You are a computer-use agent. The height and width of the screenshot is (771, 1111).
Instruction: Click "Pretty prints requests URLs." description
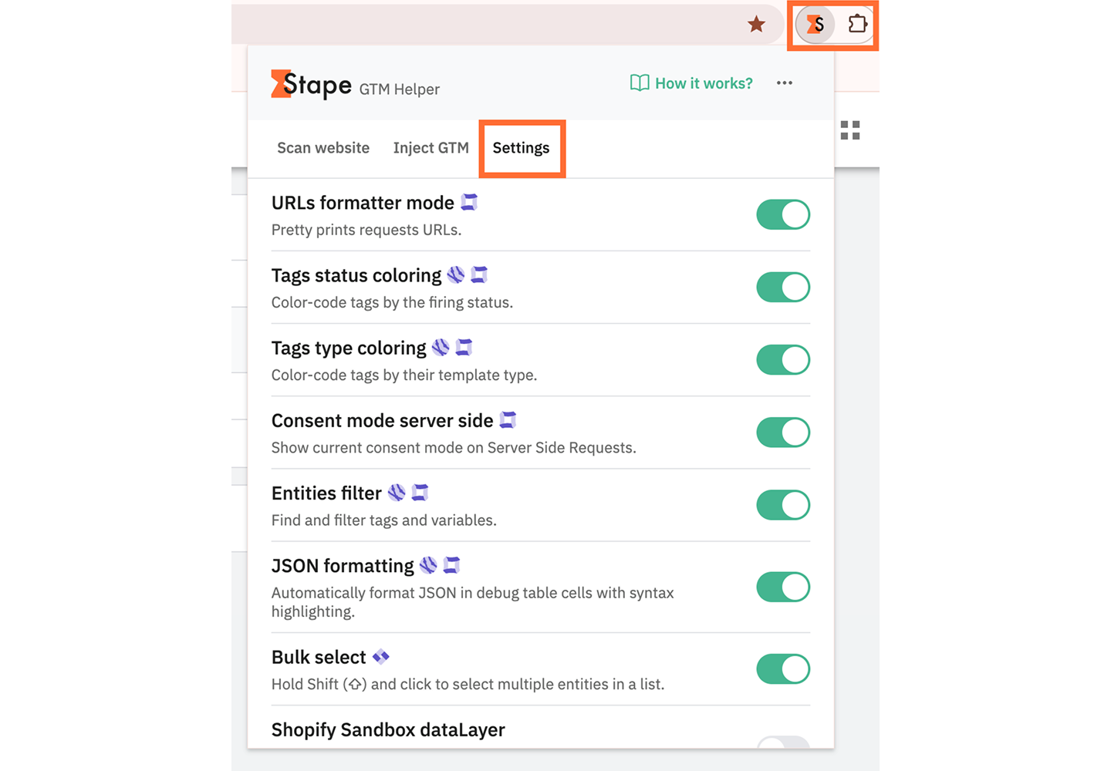coord(366,230)
